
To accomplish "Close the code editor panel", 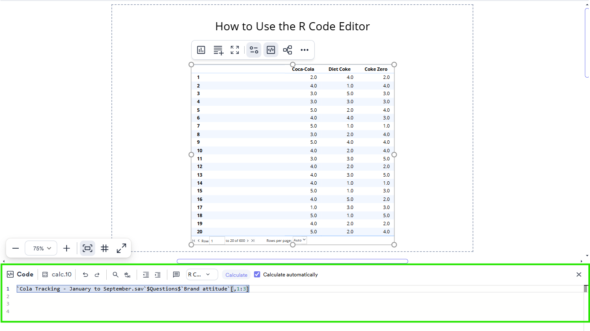I will [x=579, y=275].
